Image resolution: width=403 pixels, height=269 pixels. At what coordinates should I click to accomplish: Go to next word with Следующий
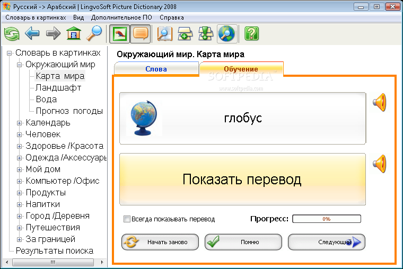[x=327, y=242]
